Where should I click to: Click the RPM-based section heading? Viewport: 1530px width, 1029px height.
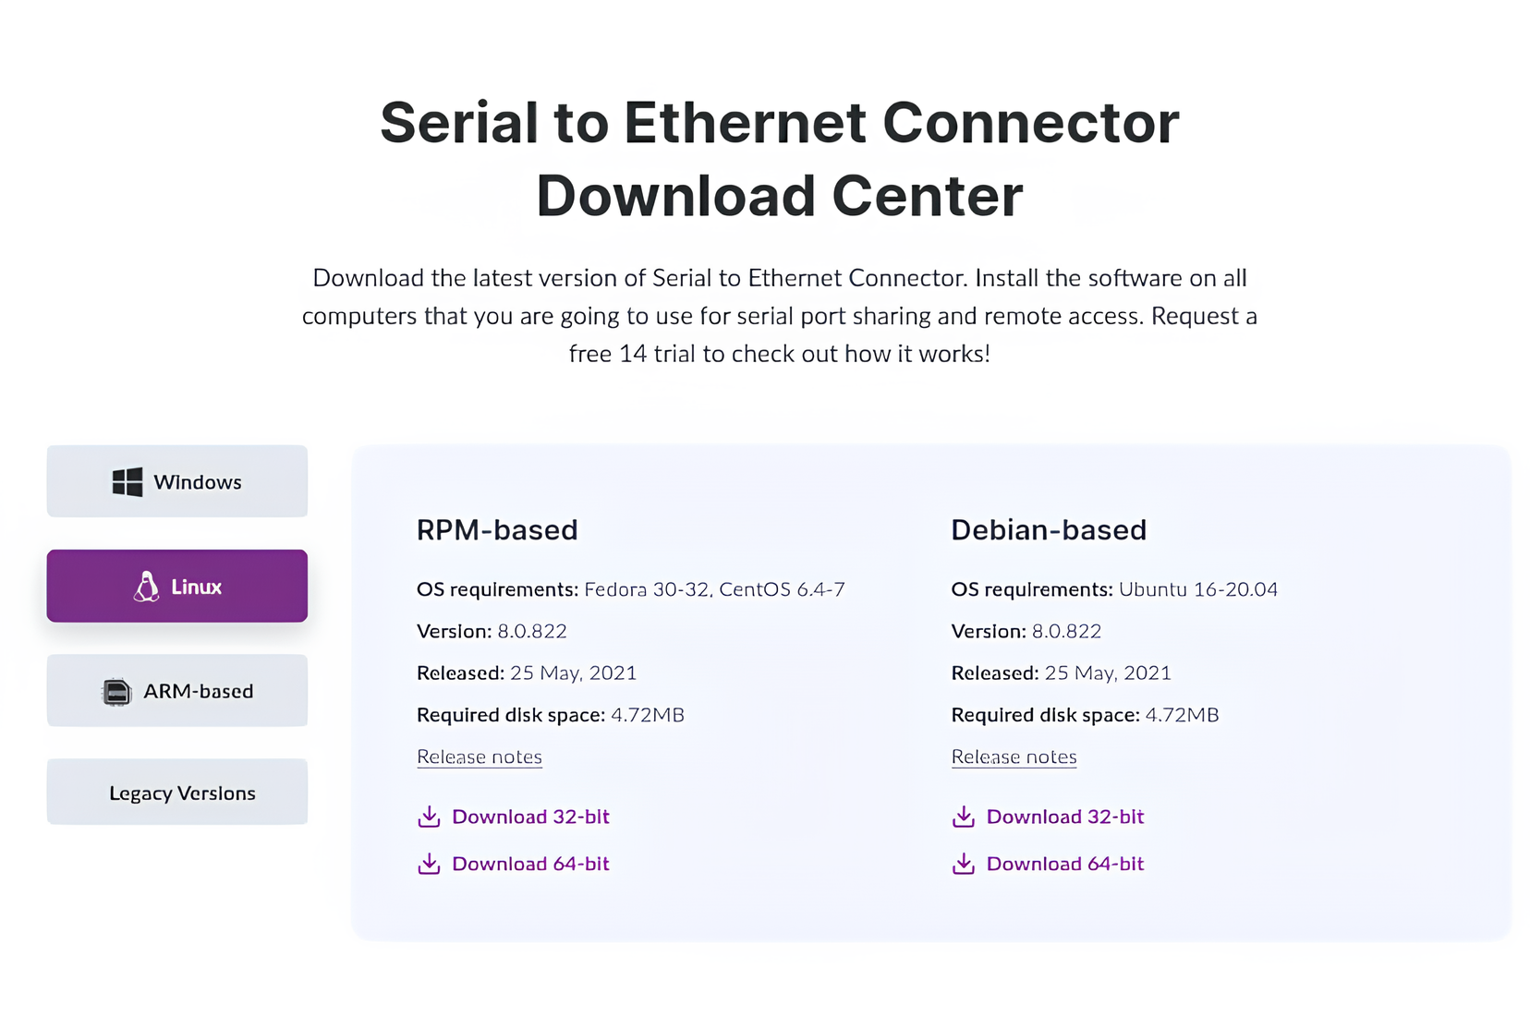(497, 530)
